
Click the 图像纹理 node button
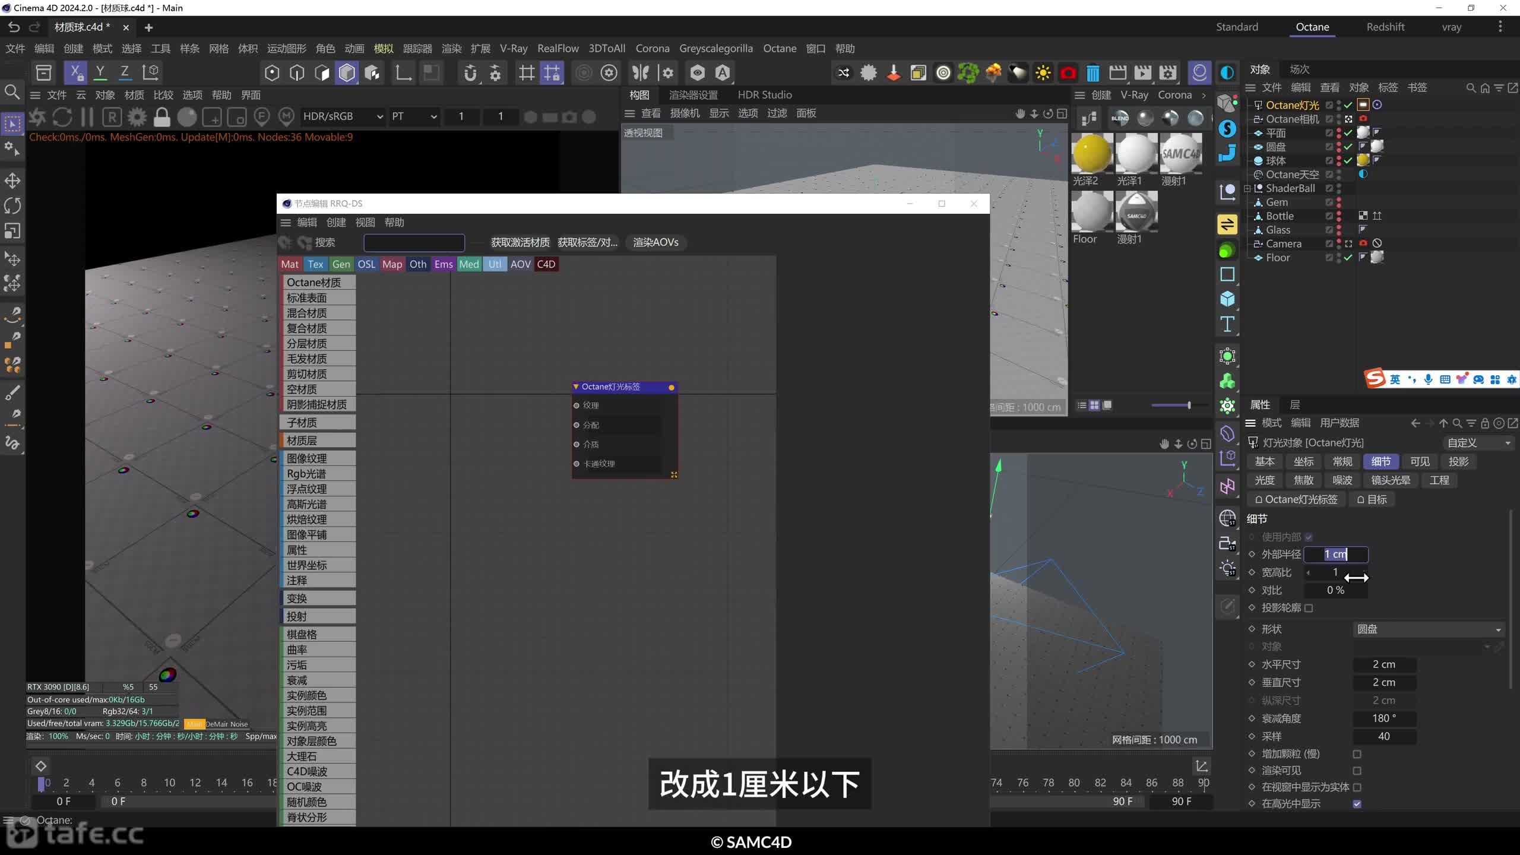[x=318, y=458]
